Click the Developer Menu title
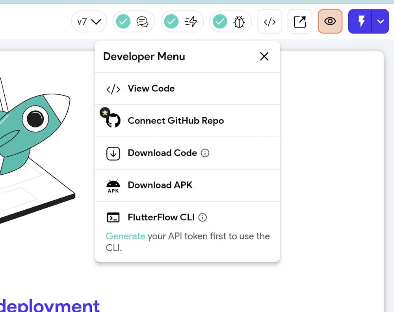 coord(144,57)
